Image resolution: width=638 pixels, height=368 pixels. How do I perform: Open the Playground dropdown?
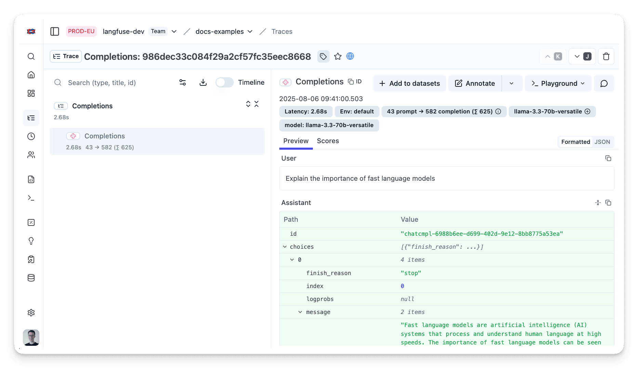(558, 83)
